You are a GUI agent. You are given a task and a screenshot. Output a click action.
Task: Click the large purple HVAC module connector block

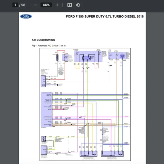tap(43, 109)
